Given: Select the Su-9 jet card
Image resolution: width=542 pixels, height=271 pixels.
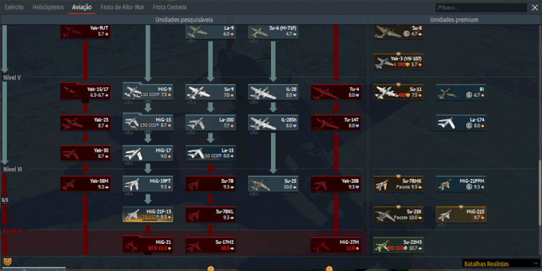Looking at the screenshot, I should pyautogui.click(x=211, y=91).
